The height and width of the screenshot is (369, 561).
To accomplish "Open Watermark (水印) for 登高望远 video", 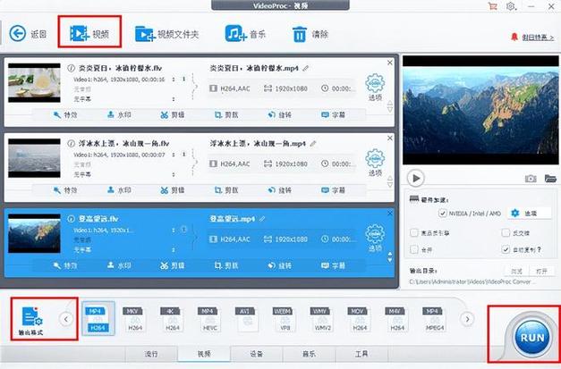I will (x=119, y=265).
